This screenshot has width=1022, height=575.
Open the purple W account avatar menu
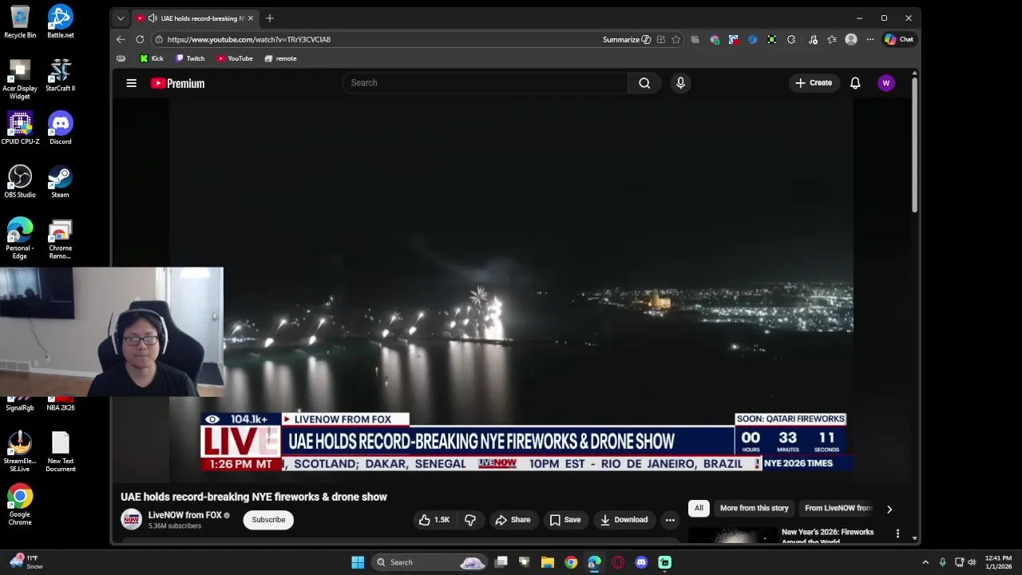[x=885, y=83]
